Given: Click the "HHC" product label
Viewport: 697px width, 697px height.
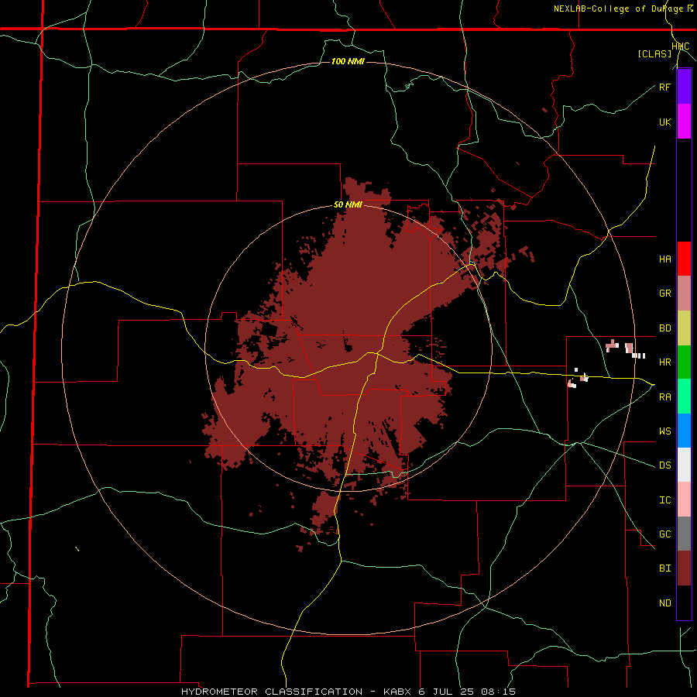Looking at the screenshot, I should click(680, 46).
